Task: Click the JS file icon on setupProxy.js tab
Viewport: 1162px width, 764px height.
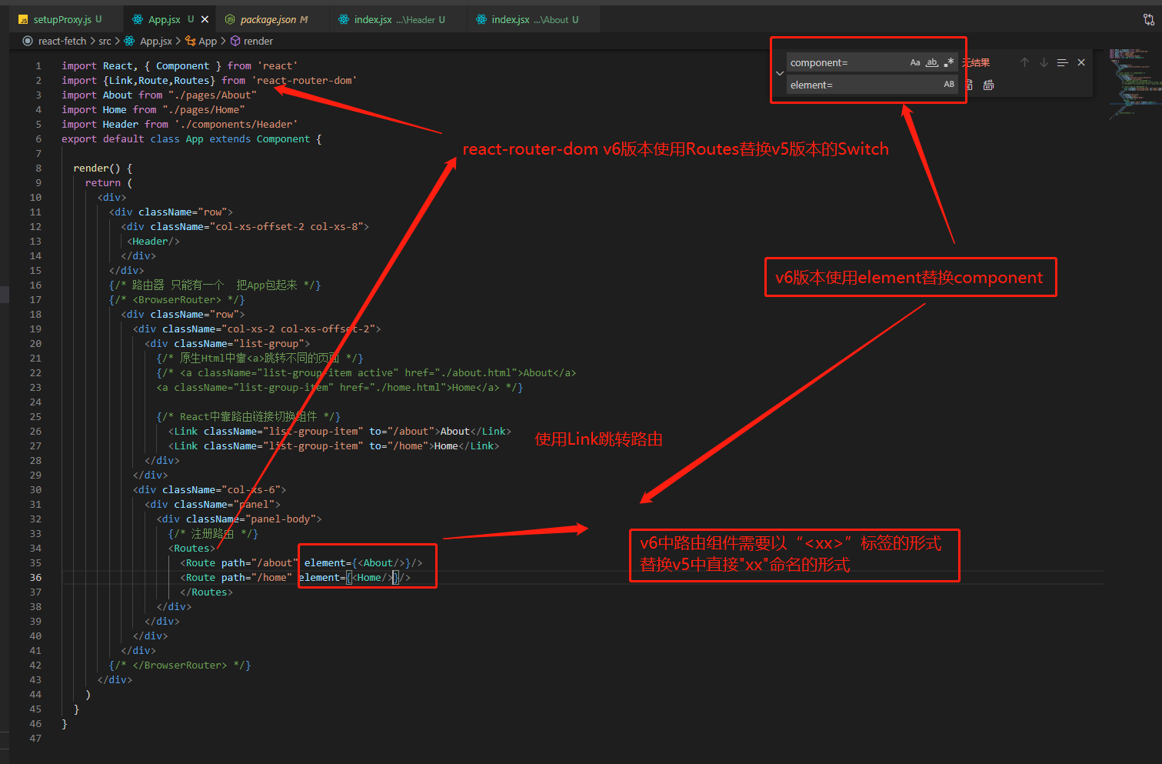Action: point(23,20)
